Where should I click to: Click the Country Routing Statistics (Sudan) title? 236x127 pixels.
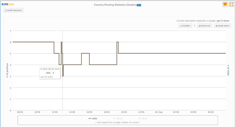(115, 5)
